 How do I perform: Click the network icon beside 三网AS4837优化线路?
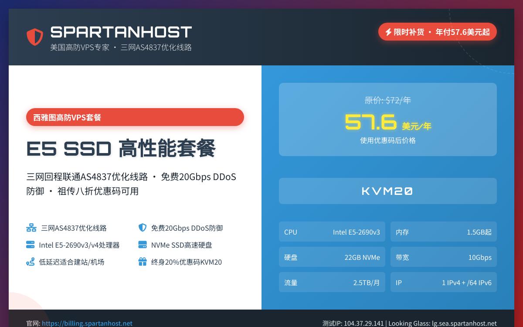tap(31, 228)
